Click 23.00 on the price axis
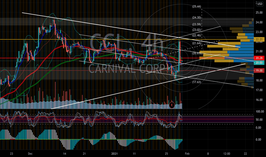The image size is (266, 157). [x=259, y=32]
